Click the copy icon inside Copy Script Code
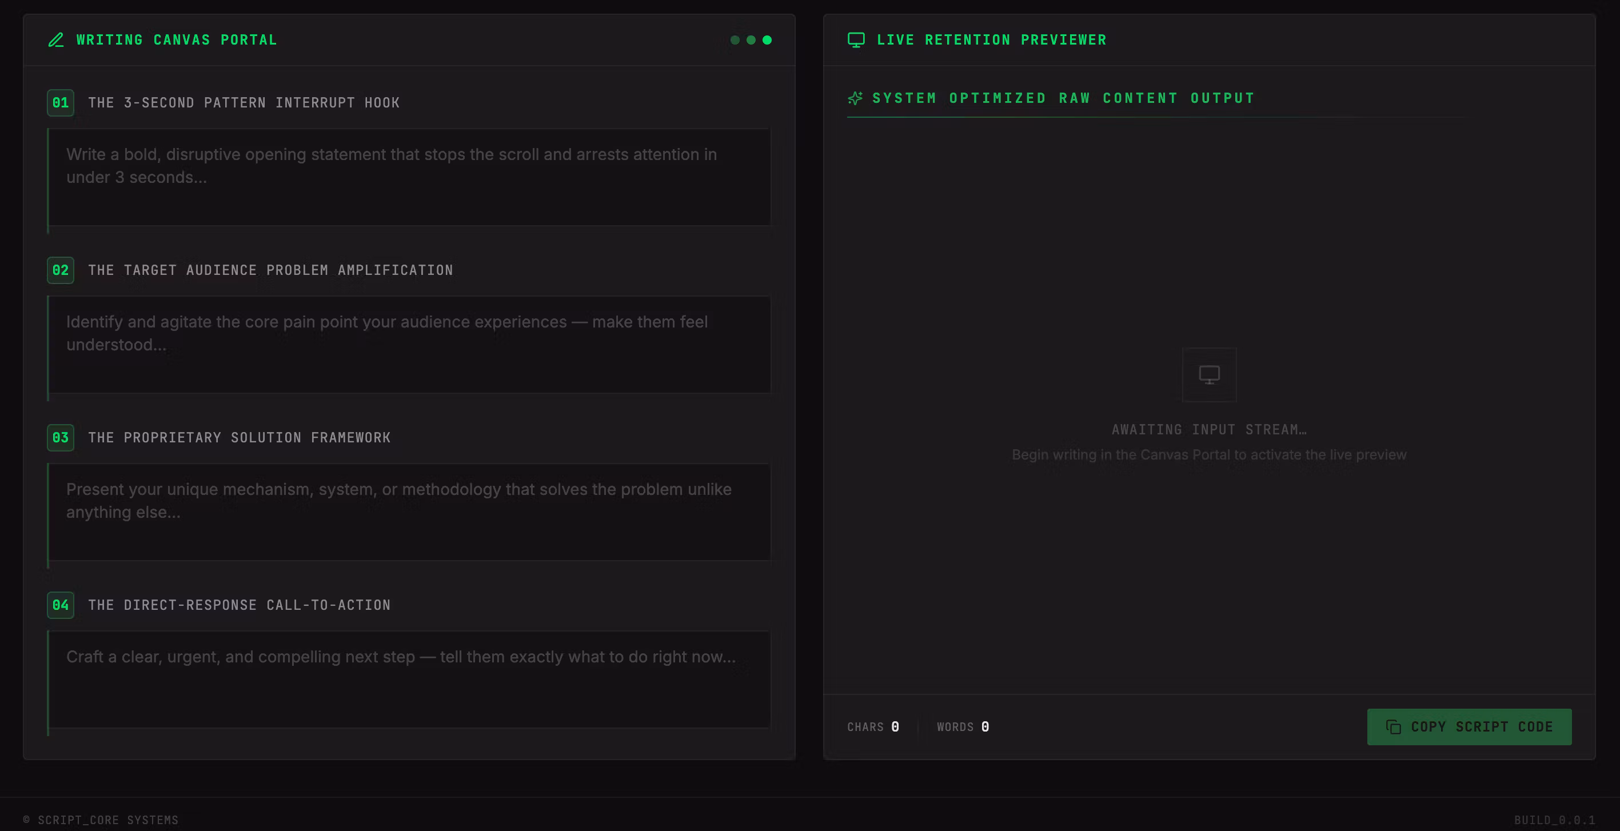Viewport: 1620px width, 831px height. [1394, 726]
